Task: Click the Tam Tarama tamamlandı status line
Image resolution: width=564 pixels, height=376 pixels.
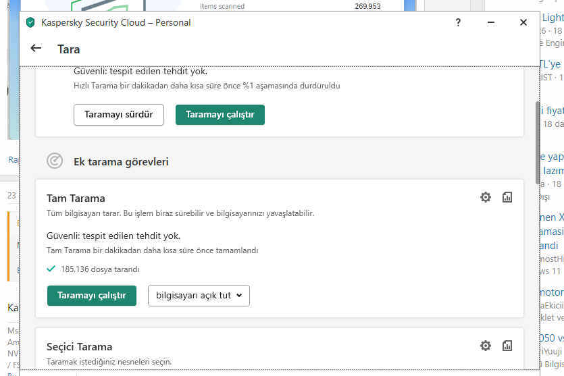Action: tap(153, 250)
